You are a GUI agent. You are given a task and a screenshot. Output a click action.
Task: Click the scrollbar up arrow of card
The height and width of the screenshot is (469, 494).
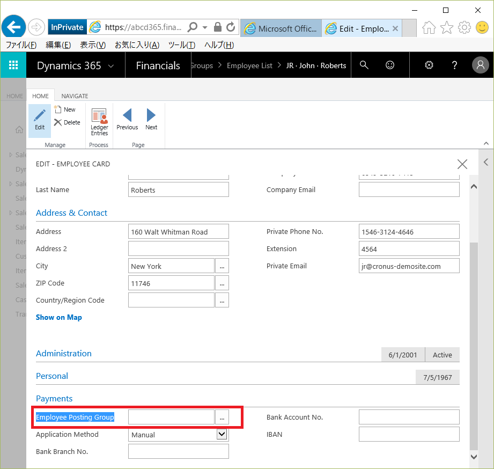tap(474, 187)
